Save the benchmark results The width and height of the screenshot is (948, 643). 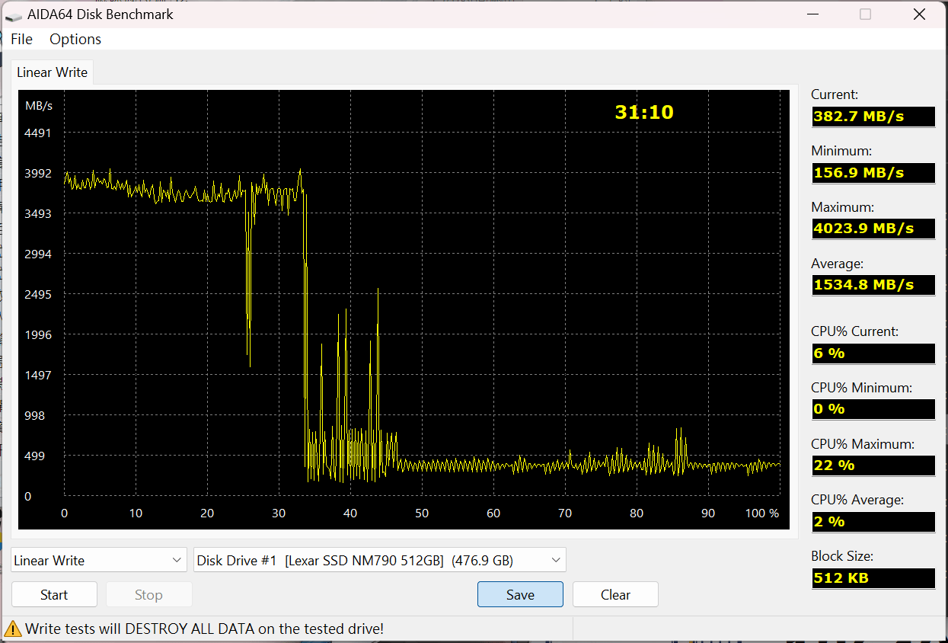tap(520, 595)
